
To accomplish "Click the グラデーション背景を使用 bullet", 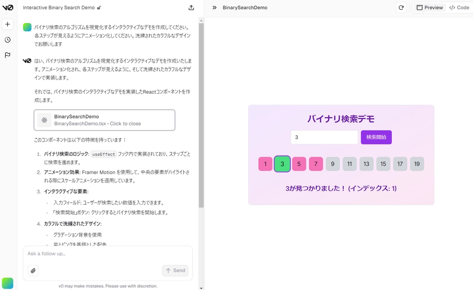I will [77, 235].
